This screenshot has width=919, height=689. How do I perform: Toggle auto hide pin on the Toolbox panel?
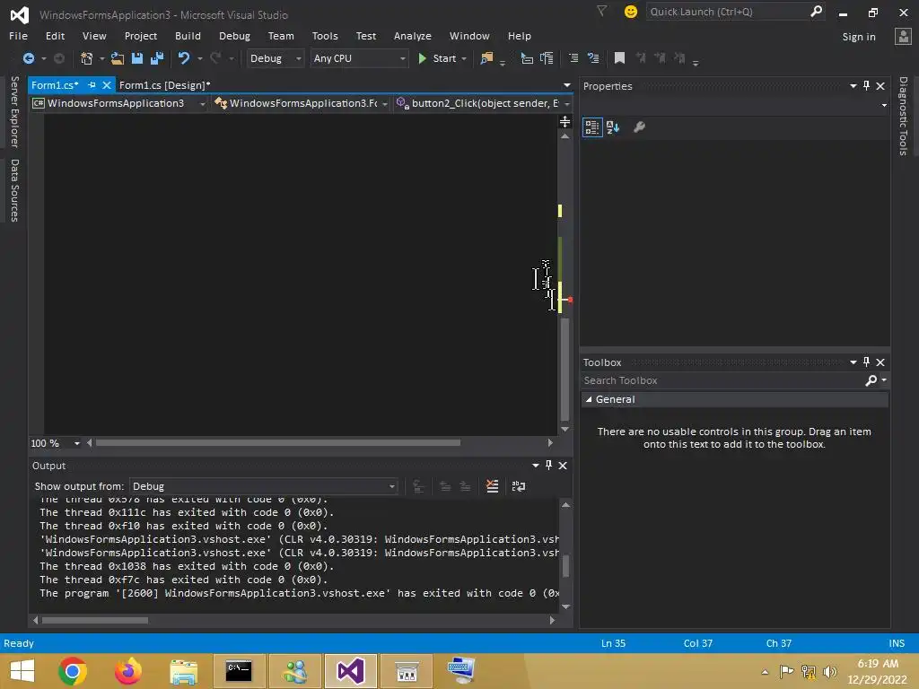pyautogui.click(x=866, y=362)
